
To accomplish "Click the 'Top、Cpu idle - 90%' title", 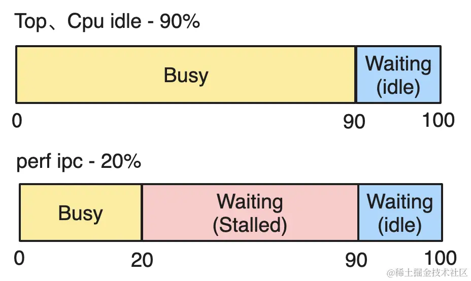I will (x=107, y=22).
